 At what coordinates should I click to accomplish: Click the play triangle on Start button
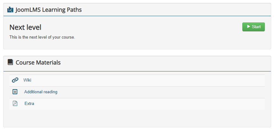pos(249,27)
